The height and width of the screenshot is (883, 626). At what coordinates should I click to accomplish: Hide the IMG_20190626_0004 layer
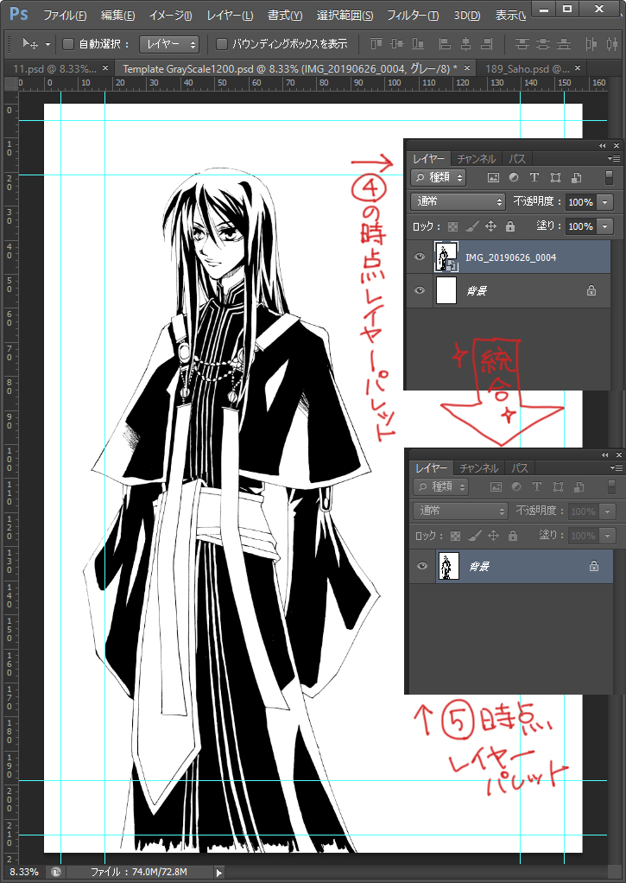tap(420, 257)
